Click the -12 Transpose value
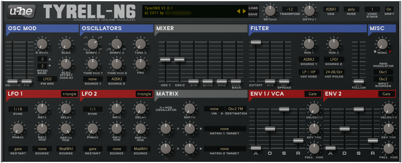 [x=290, y=9]
